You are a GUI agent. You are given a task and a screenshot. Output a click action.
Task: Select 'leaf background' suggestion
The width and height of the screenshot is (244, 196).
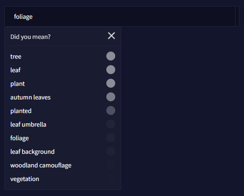(x=32, y=152)
